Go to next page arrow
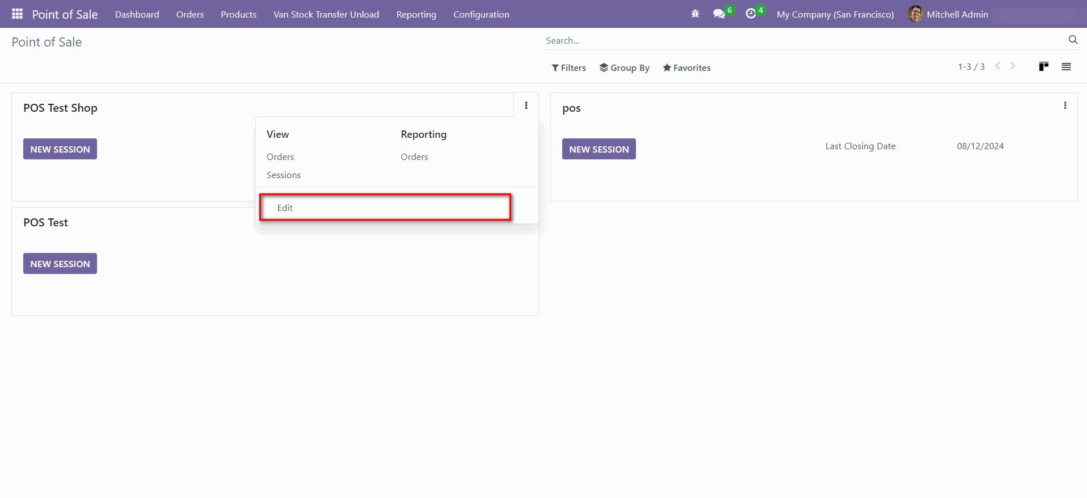This screenshot has height=498, width=1087. [1013, 66]
